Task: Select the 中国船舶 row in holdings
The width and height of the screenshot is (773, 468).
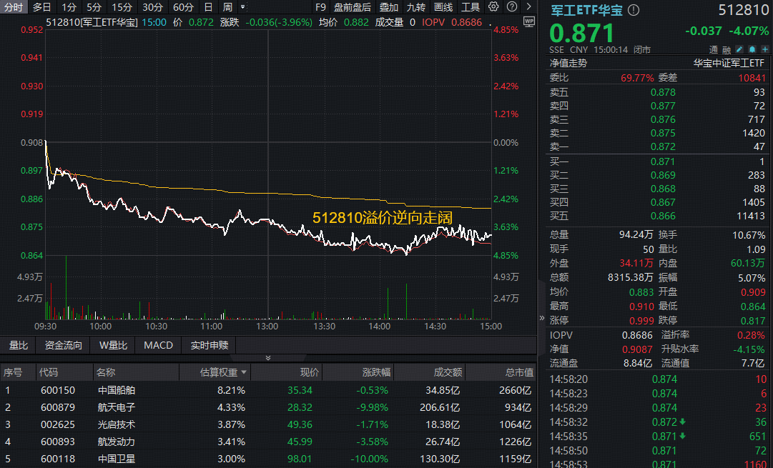Action: click(x=117, y=390)
